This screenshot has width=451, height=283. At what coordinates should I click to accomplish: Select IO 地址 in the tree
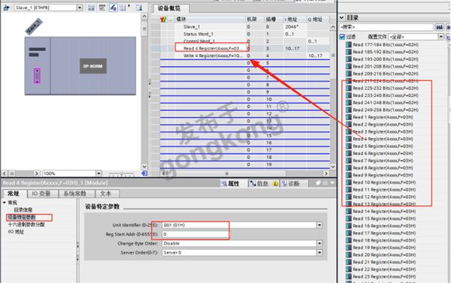click(16, 231)
